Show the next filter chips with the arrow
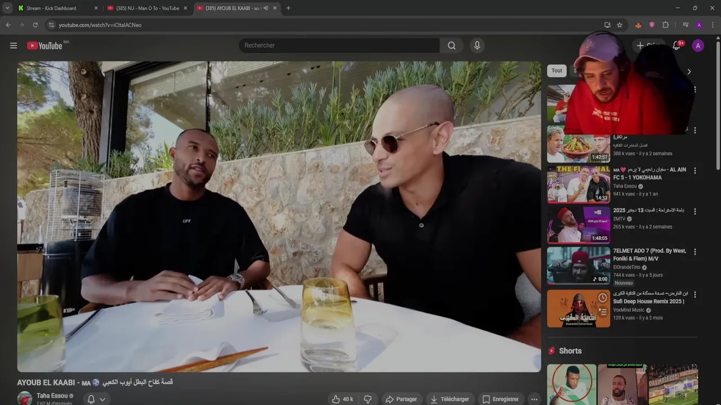The height and width of the screenshot is (405, 721). click(688, 71)
